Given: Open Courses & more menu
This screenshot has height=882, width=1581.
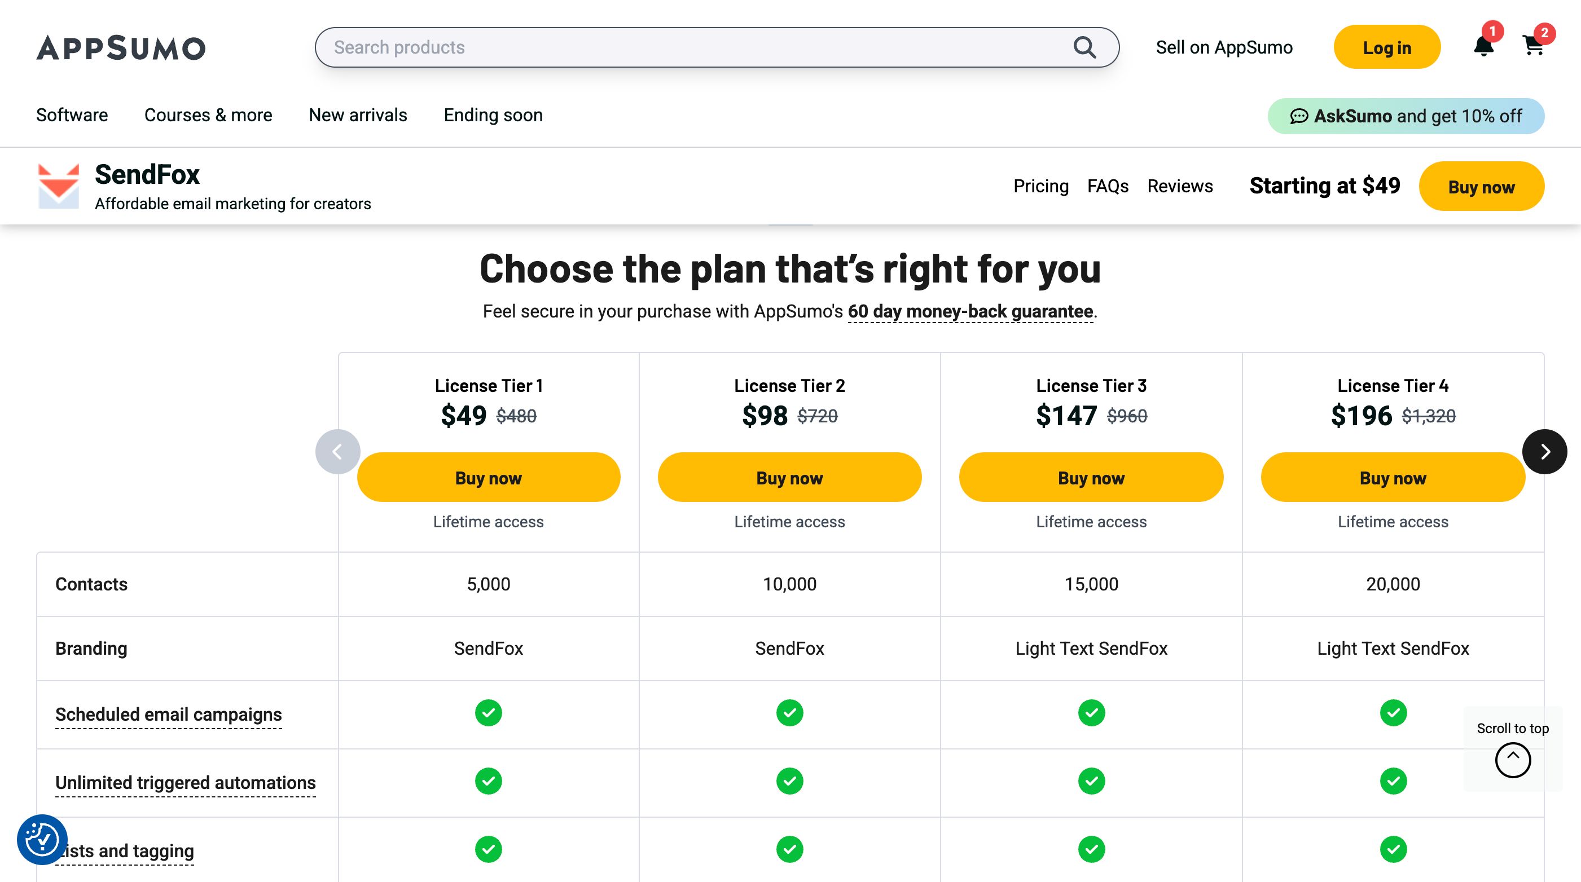Looking at the screenshot, I should (208, 115).
